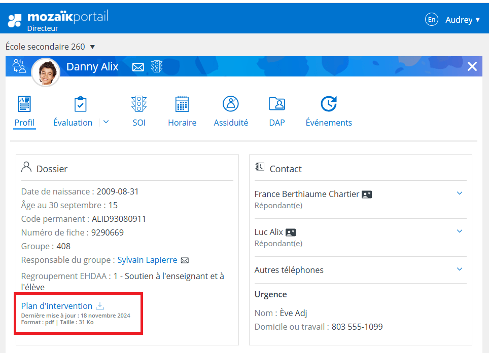
Task: Download the Plan d'intervention file icon
Action: [x=100, y=306]
